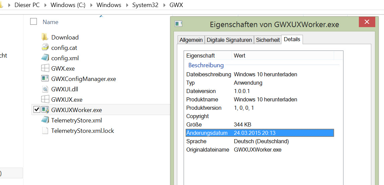
Task: Select the Dateiversion property row
Action: pos(260,91)
